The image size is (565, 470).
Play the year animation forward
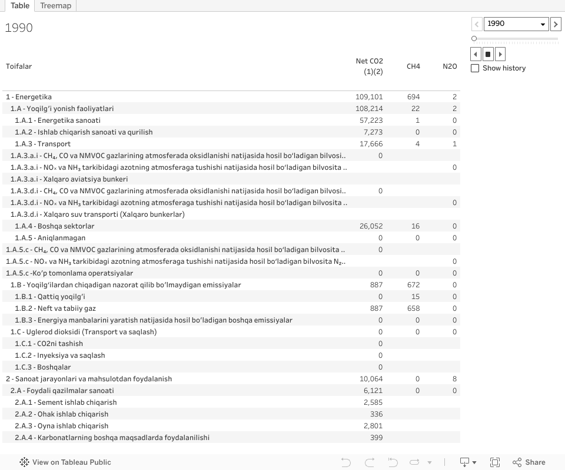(500, 54)
